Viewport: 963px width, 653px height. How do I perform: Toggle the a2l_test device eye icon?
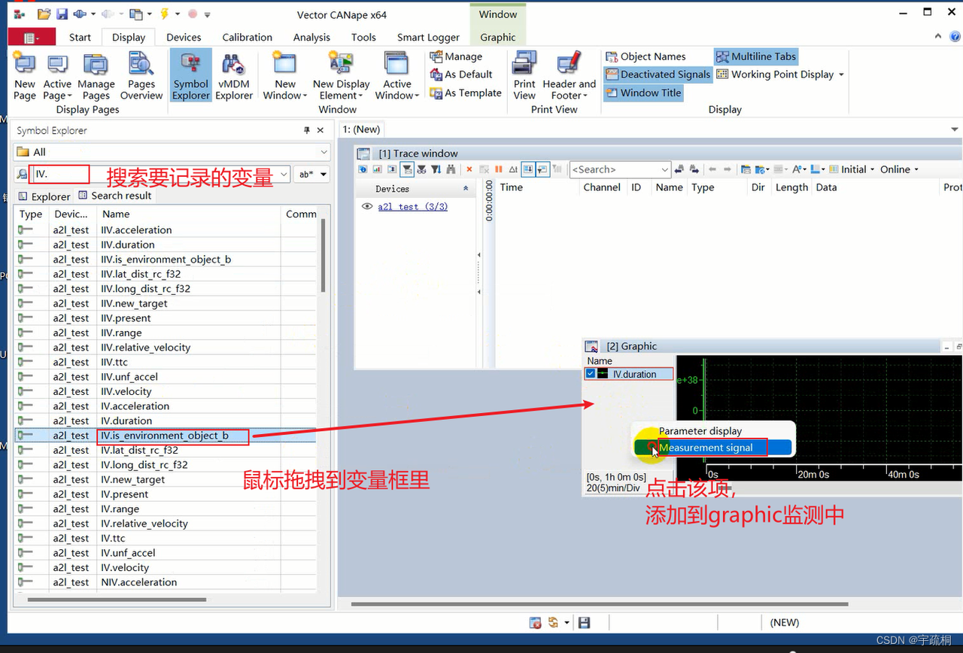tap(367, 206)
